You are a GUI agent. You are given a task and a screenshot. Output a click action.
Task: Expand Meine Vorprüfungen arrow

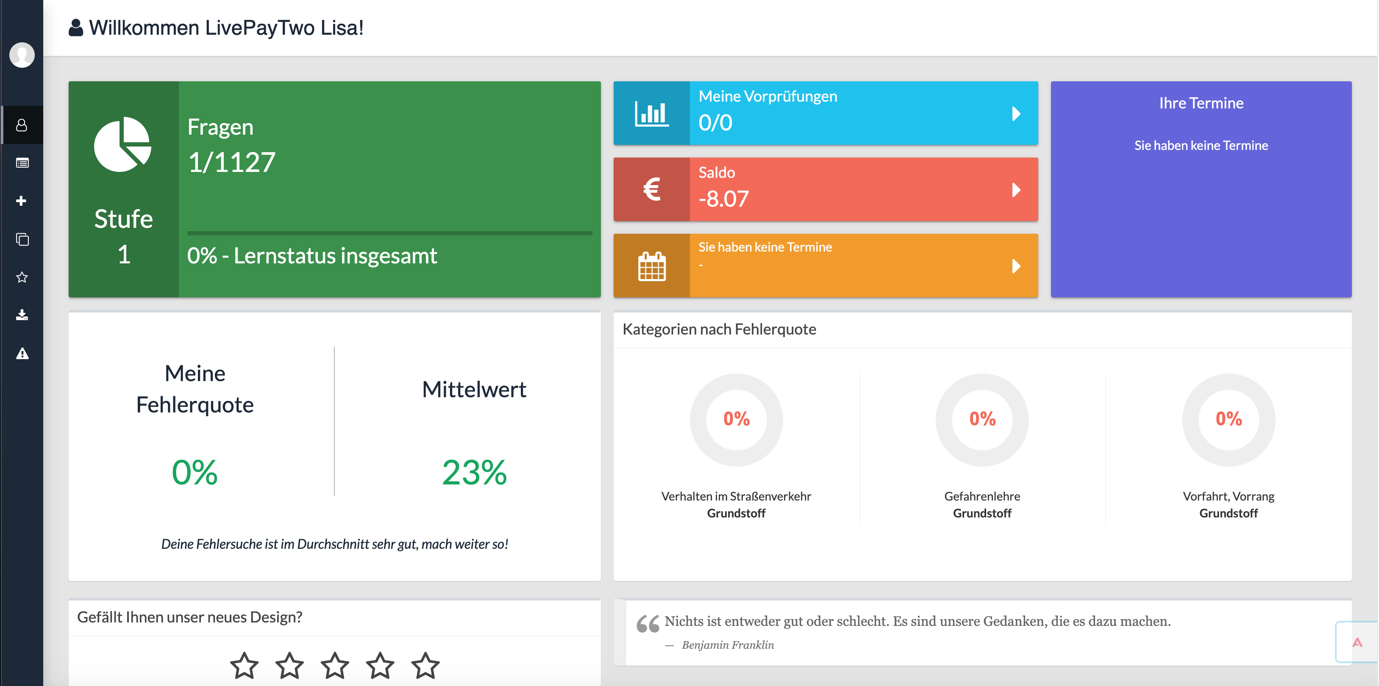click(x=1015, y=113)
